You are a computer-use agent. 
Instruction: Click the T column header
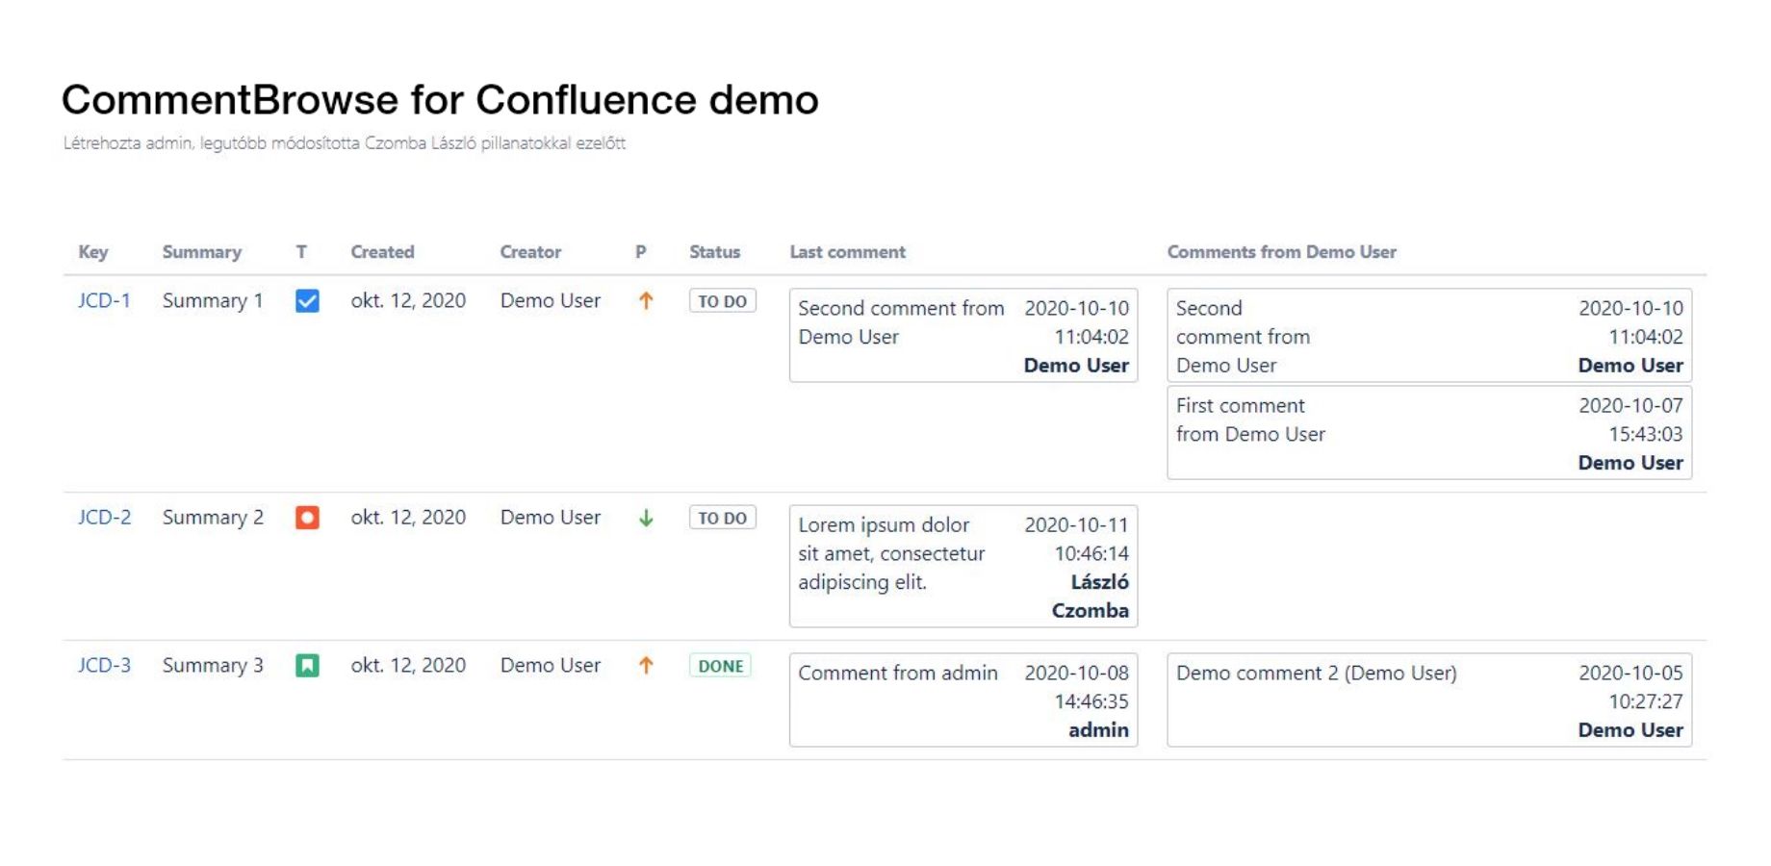tap(301, 252)
